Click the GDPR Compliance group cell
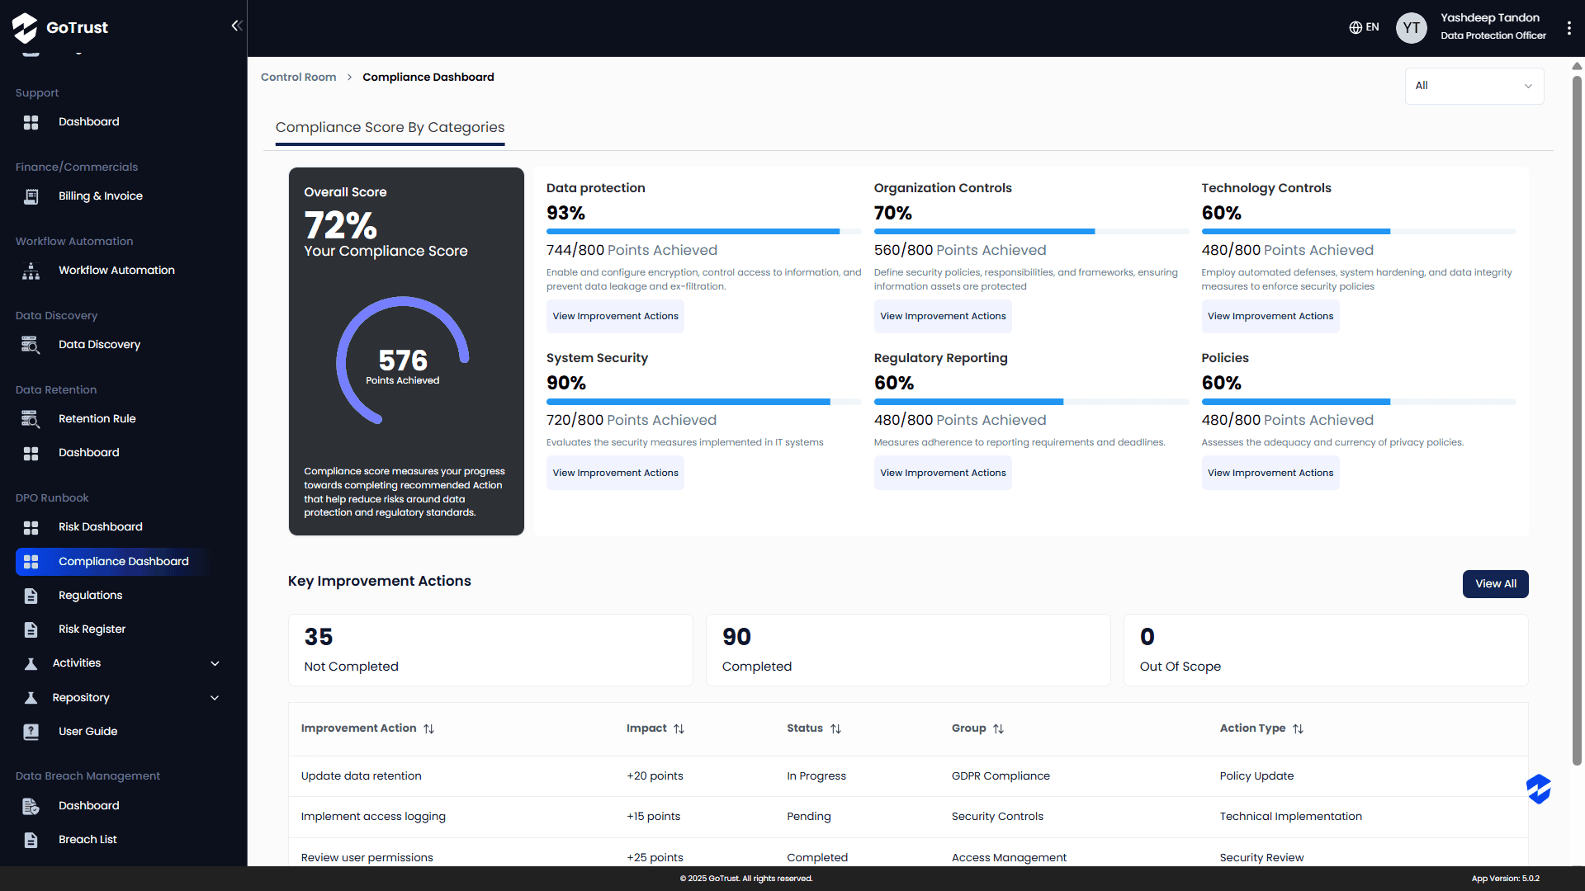This screenshot has height=891, width=1585. 1001,776
